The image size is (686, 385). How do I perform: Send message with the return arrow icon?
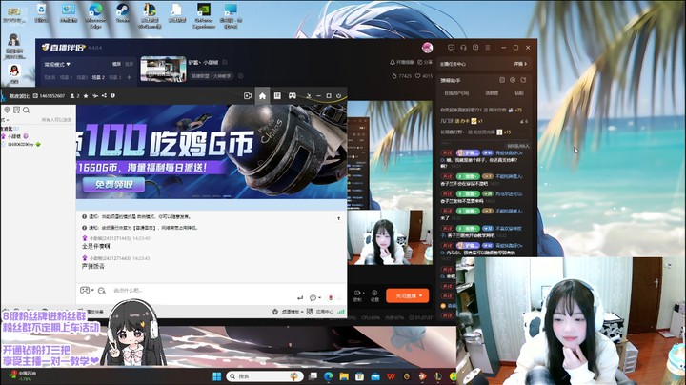pyautogui.click(x=300, y=297)
